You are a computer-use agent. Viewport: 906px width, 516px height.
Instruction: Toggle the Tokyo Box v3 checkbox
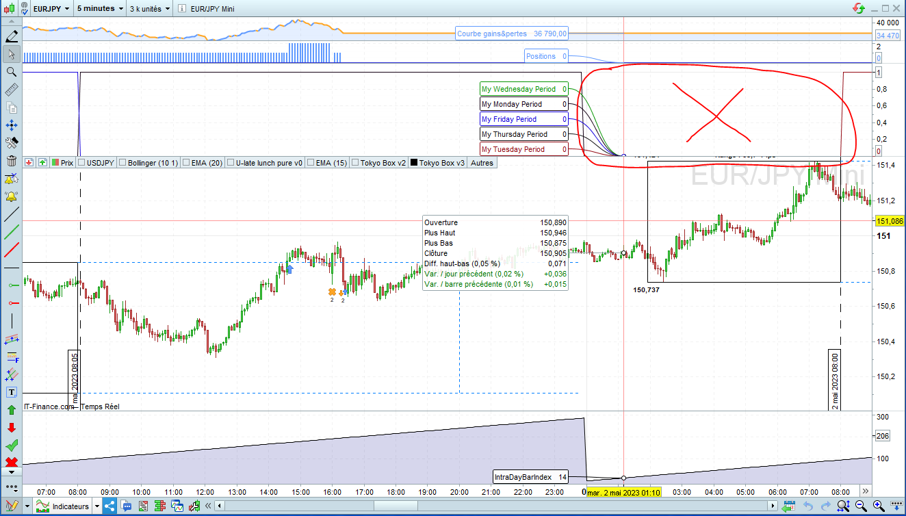414,163
